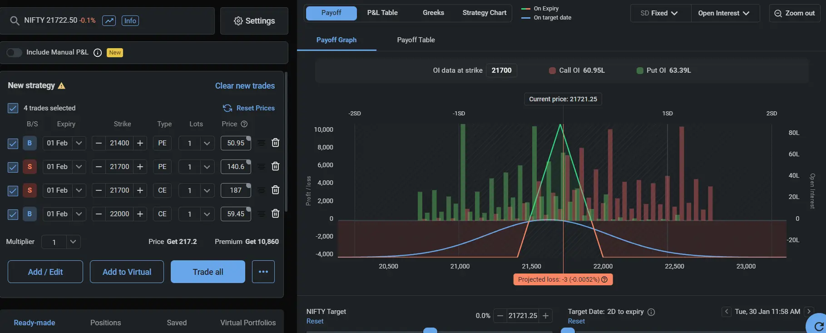This screenshot has height=333, width=826.
Task: Toggle Buy/Sell on the 21400 PE row
Action: 30,143
